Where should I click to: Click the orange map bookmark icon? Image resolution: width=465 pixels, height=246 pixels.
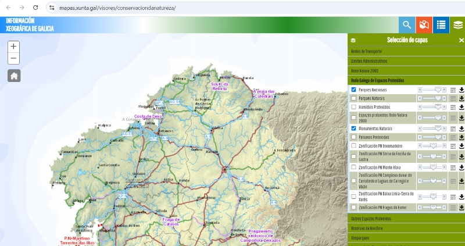point(424,25)
